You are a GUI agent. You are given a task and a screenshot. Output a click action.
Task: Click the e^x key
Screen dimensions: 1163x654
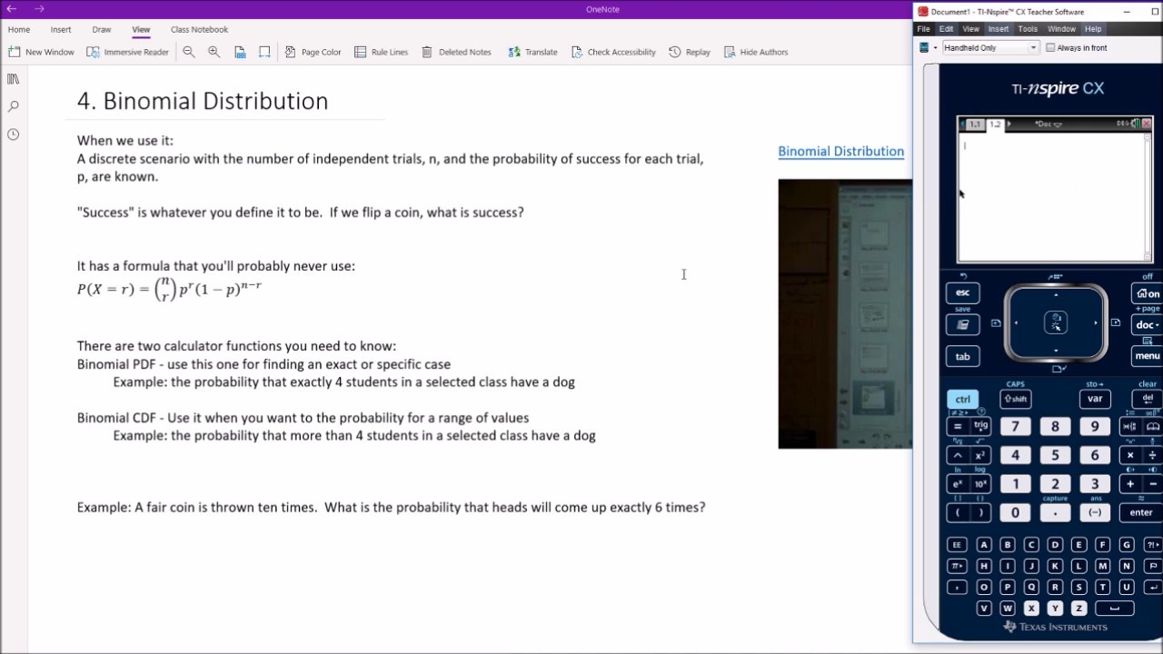pyautogui.click(x=958, y=484)
